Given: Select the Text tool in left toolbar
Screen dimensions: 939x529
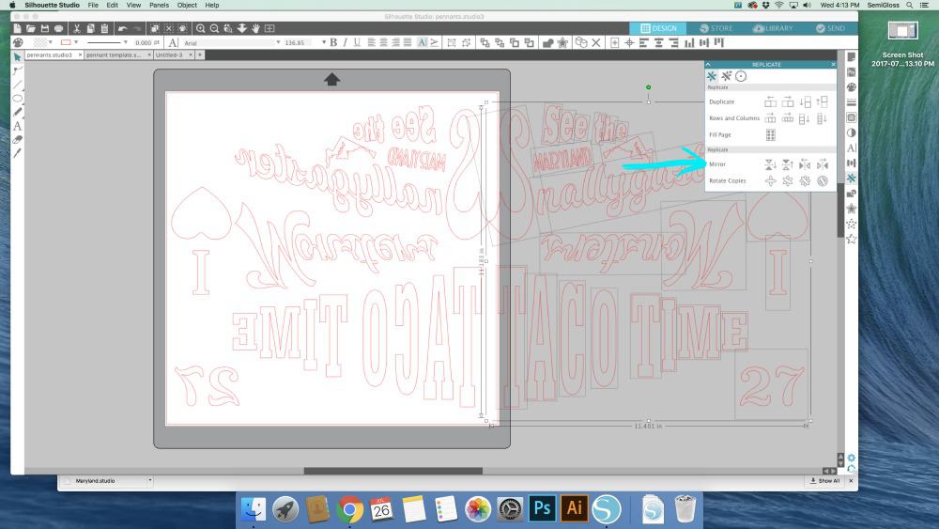Looking at the screenshot, I should (x=17, y=126).
